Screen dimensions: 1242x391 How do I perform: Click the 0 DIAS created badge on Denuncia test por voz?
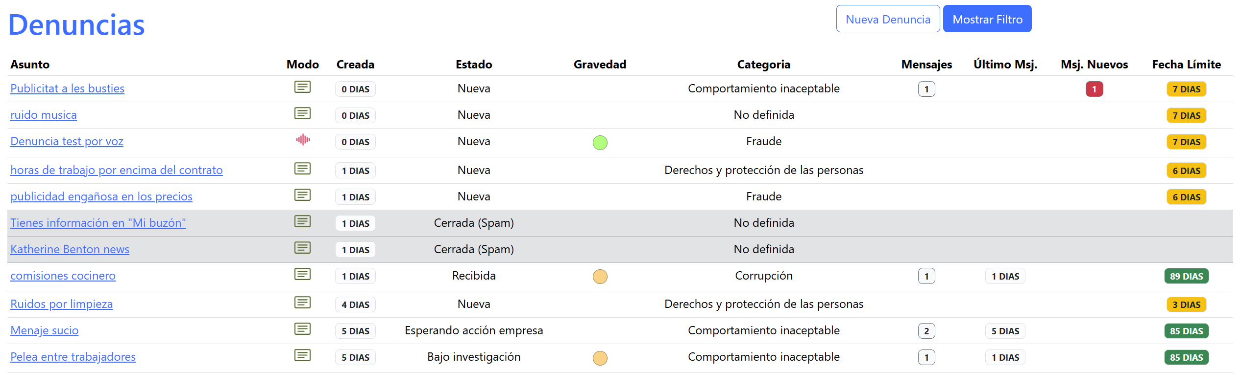click(x=355, y=142)
